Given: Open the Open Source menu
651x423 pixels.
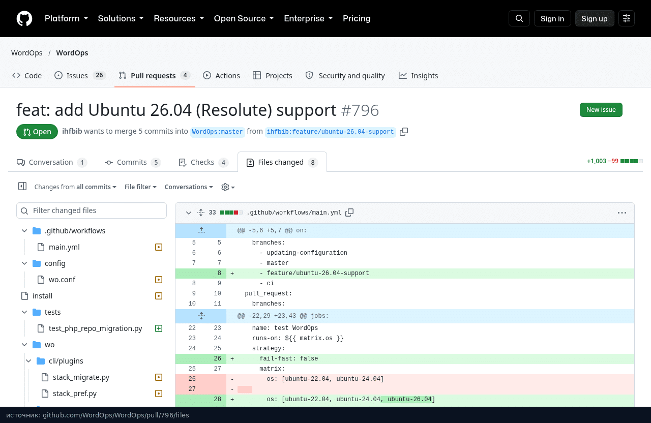Looking at the screenshot, I should (x=244, y=18).
